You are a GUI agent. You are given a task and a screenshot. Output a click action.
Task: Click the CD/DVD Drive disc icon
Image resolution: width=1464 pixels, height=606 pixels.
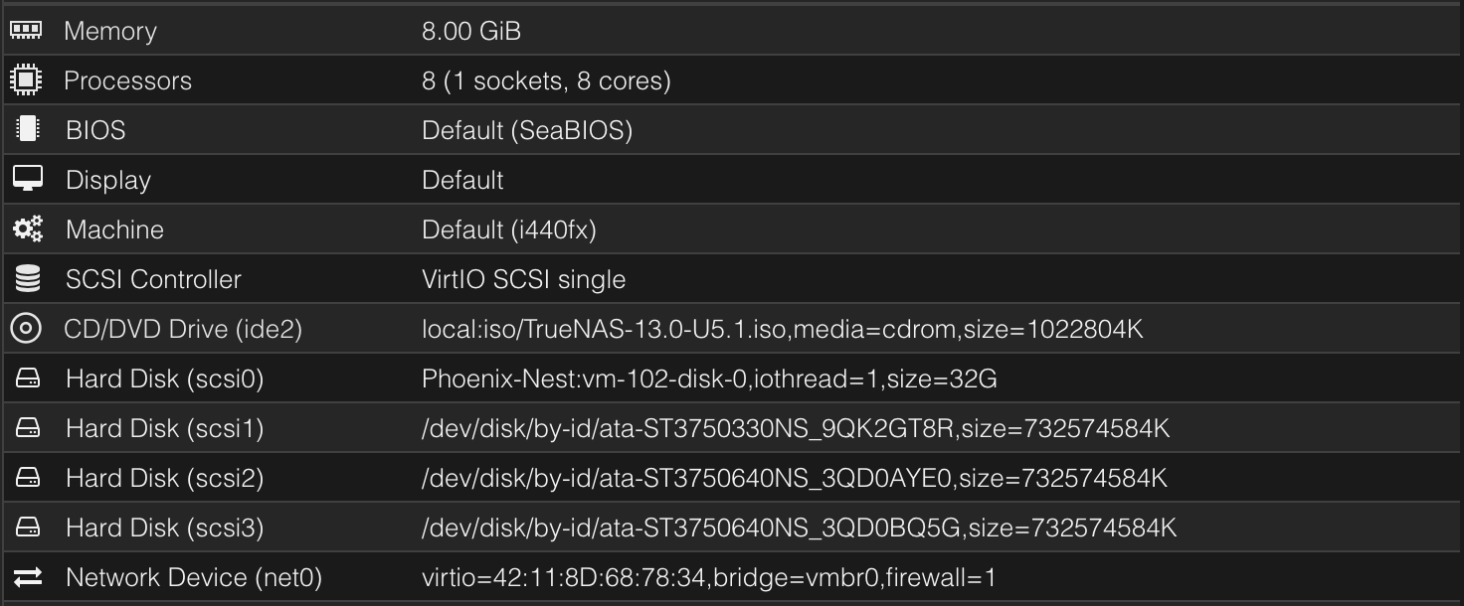click(x=26, y=328)
